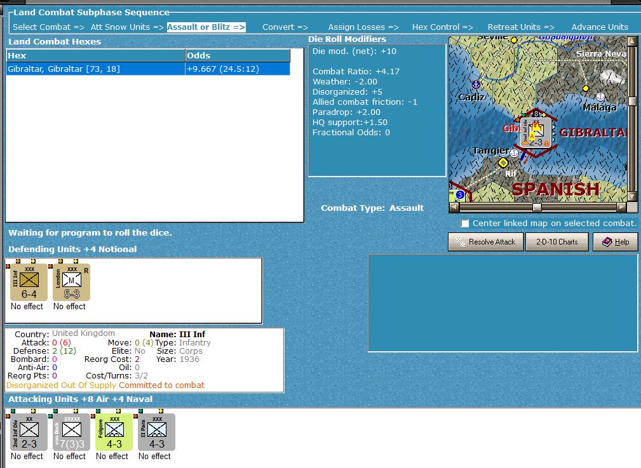Click the Att Snow Units subphase step

pos(126,27)
